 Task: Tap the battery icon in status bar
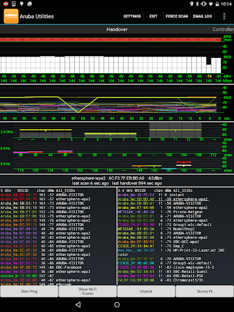pyautogui.click(x=217, y=4)
